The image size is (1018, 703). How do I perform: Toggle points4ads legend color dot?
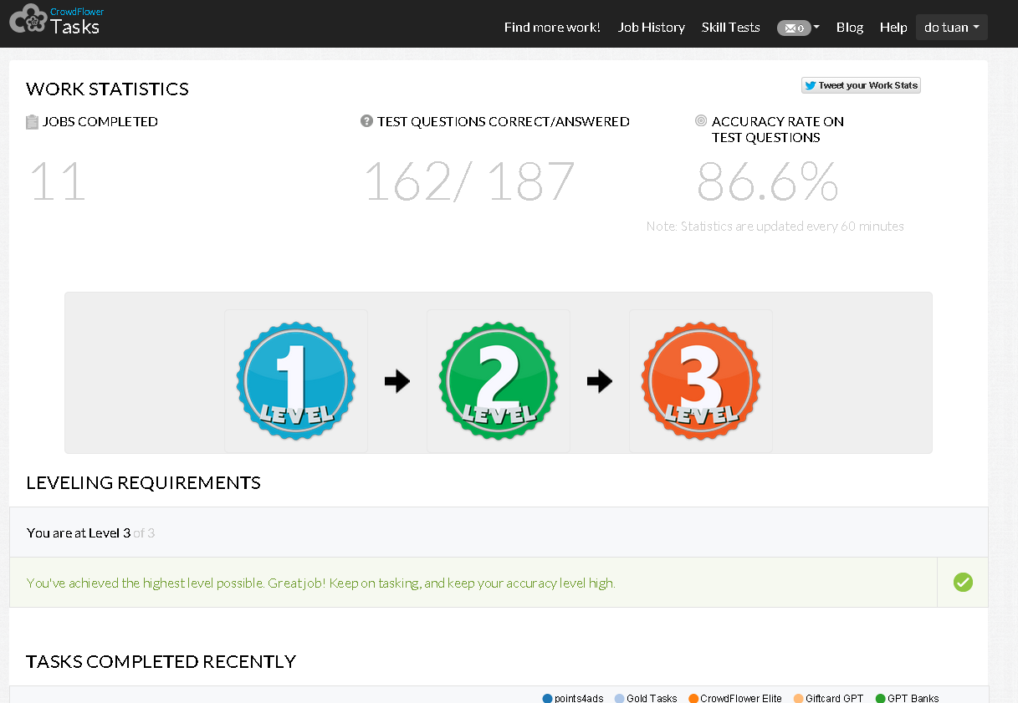pyautogui.click(x=548, y=699)
